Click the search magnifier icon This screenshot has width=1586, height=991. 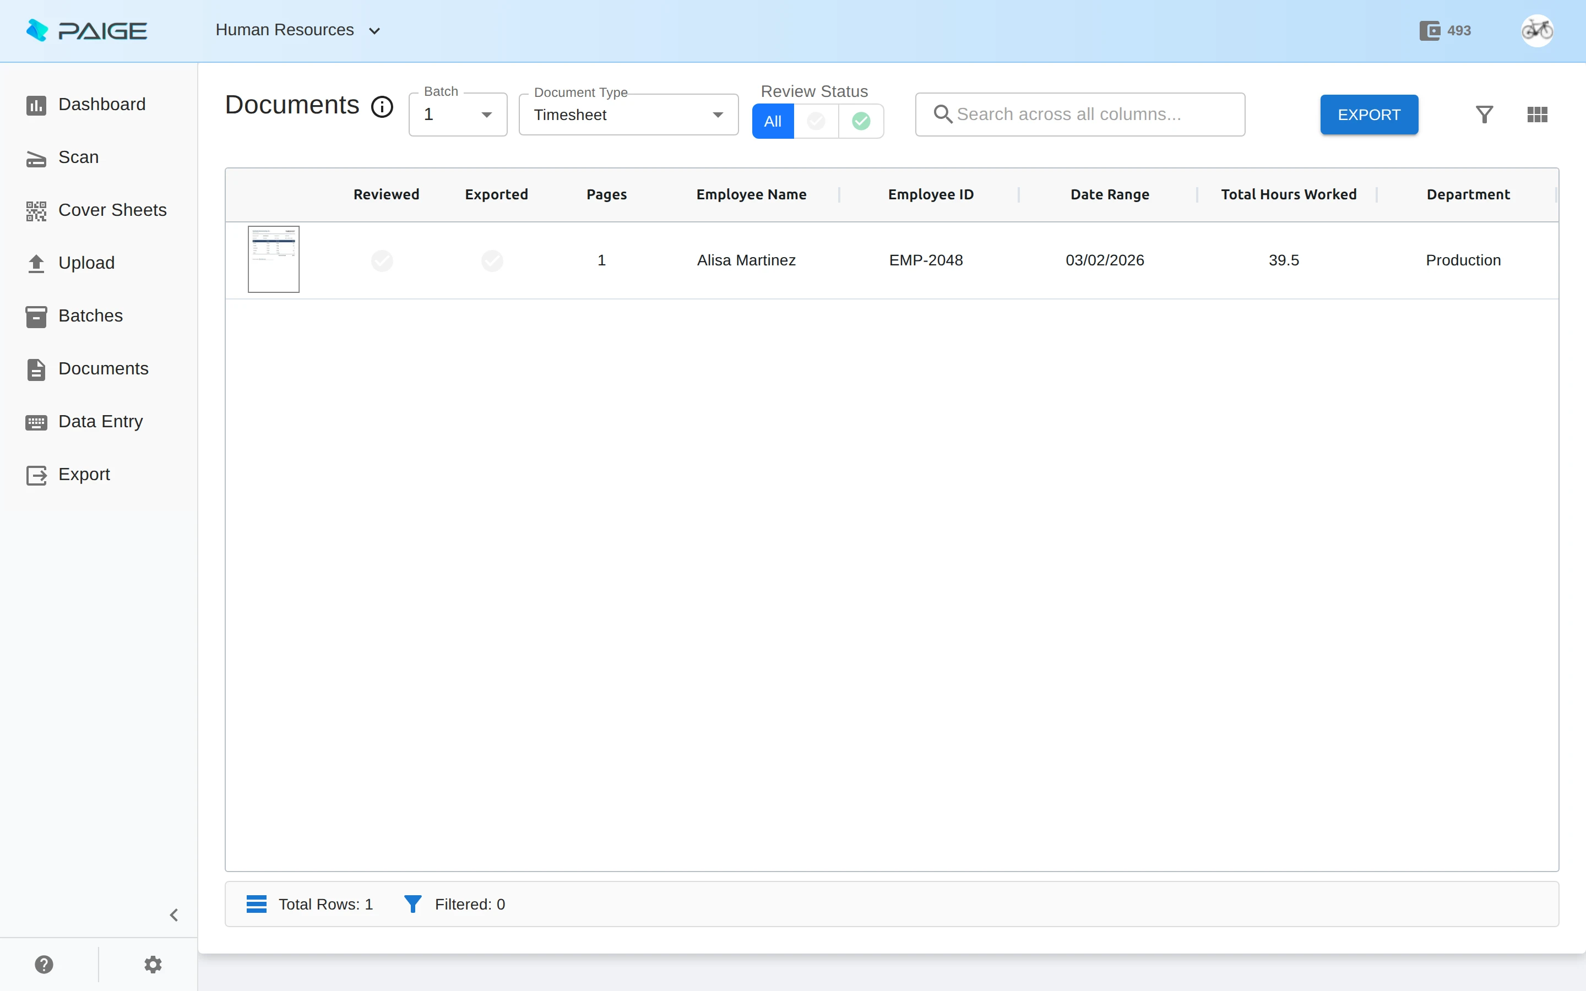tap(942, 114)
